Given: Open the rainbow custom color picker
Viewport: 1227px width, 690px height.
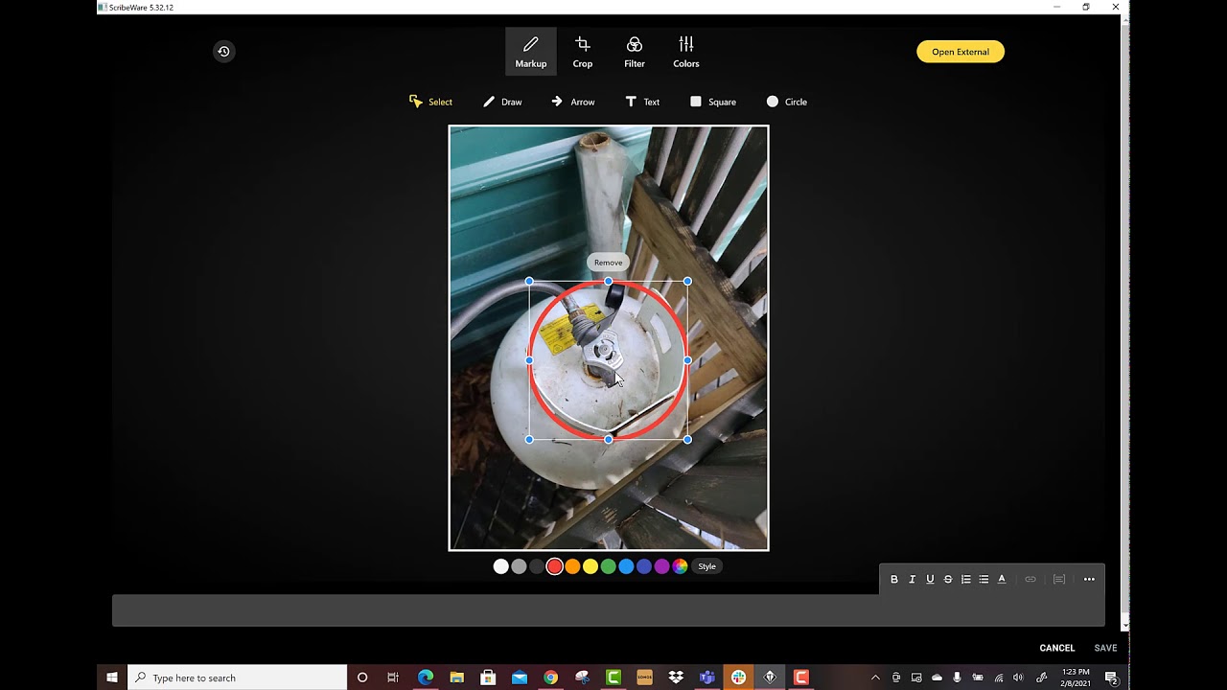Looking at the screenshot, I should [x=680, y=566].
